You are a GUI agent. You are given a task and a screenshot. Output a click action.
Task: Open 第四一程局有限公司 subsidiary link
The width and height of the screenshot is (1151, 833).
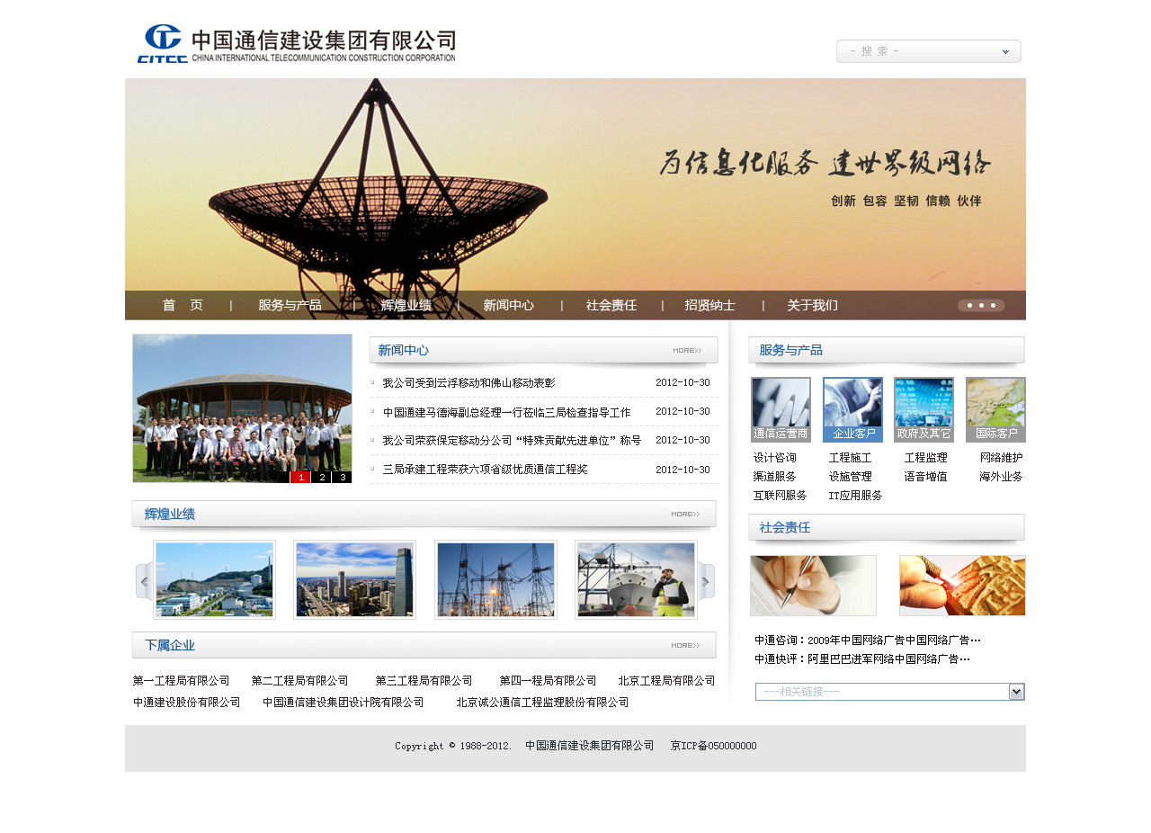pos(549,681)
